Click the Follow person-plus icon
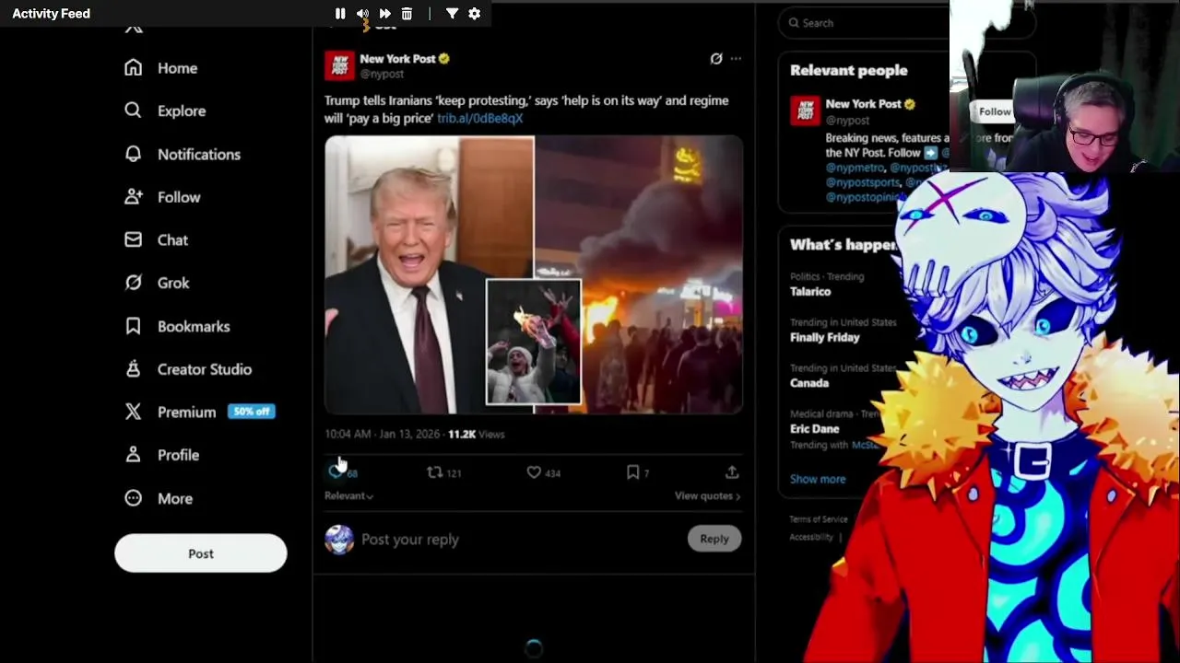Image resolution: width=1180 pixels, height=663 pixels. 134,196
